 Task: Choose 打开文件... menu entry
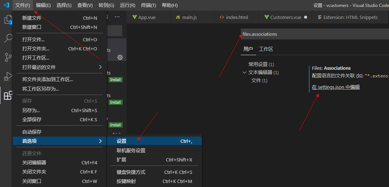pos(60,40)
